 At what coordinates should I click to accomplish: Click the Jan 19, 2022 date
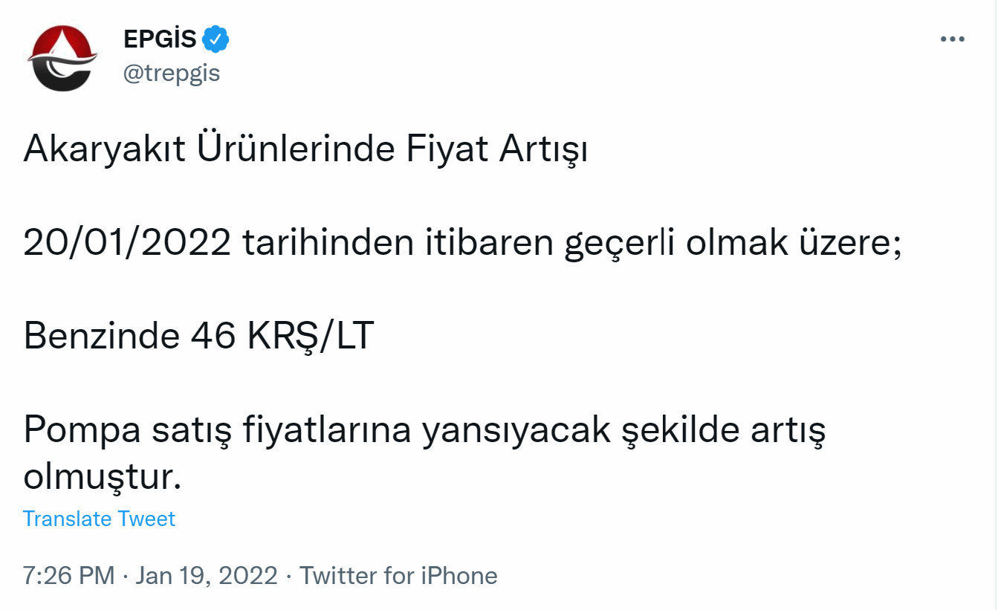click(207, 576)
